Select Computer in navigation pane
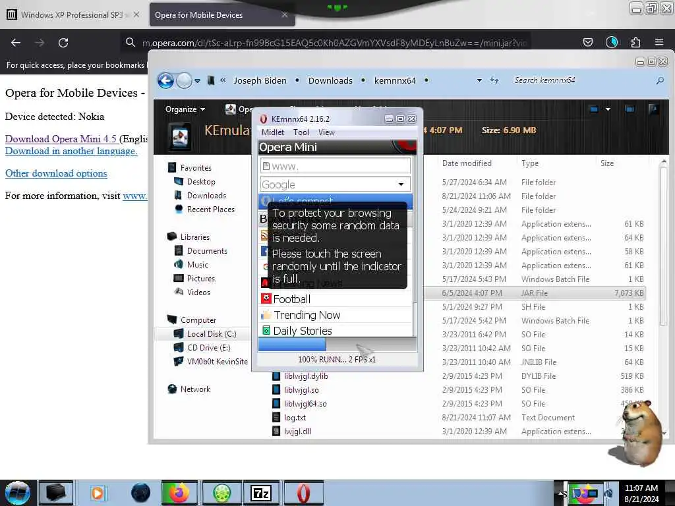This screenshot has width=675, height=506. pyautogui.click(x=198, y=320)
